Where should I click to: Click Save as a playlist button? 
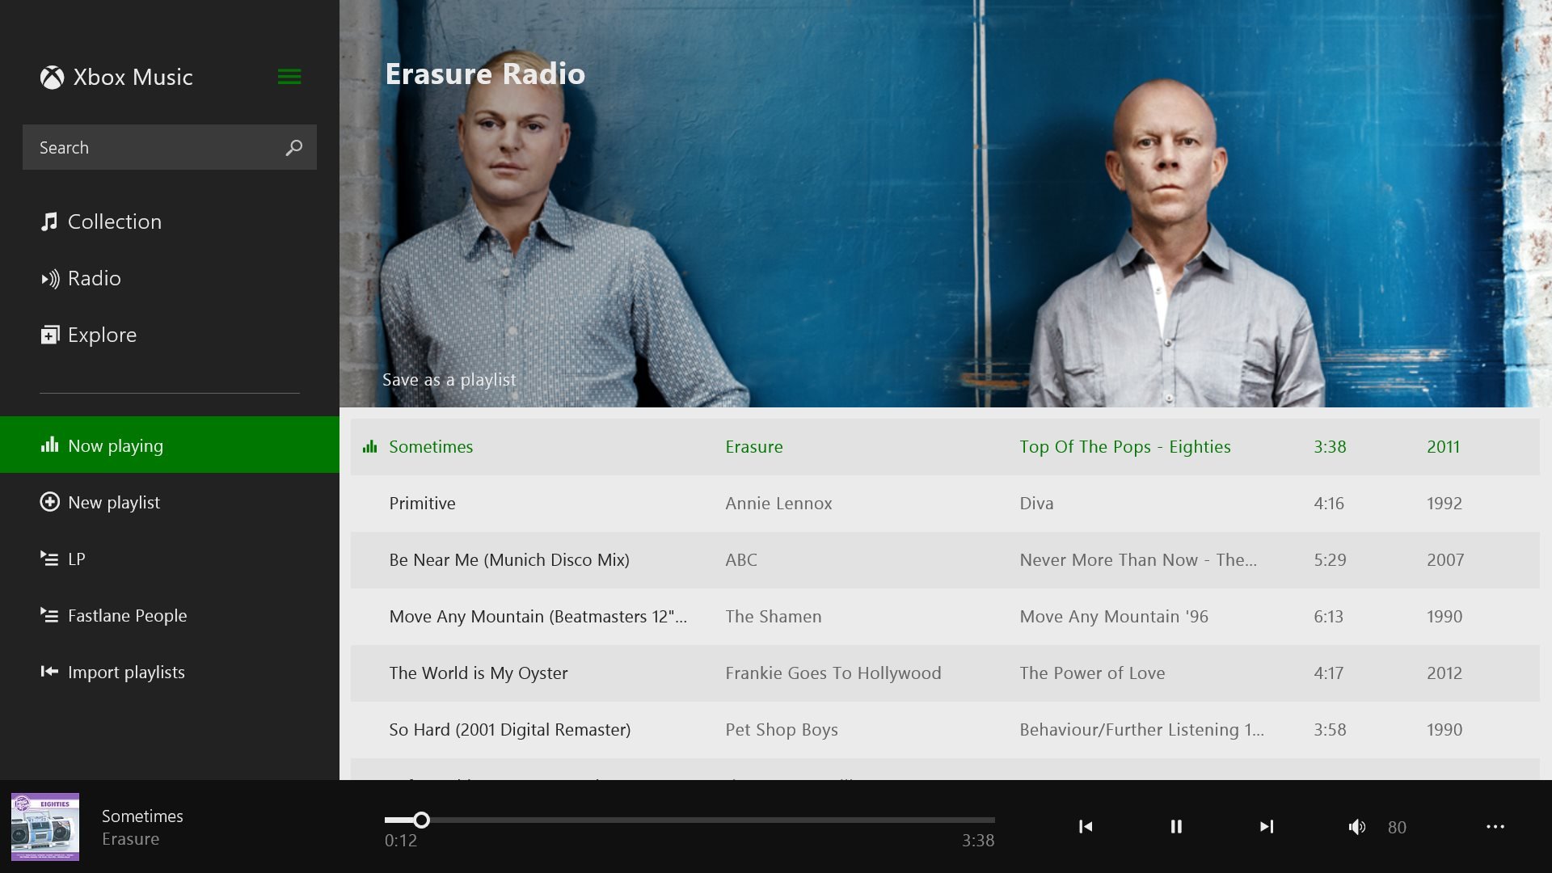pos(449,378)
